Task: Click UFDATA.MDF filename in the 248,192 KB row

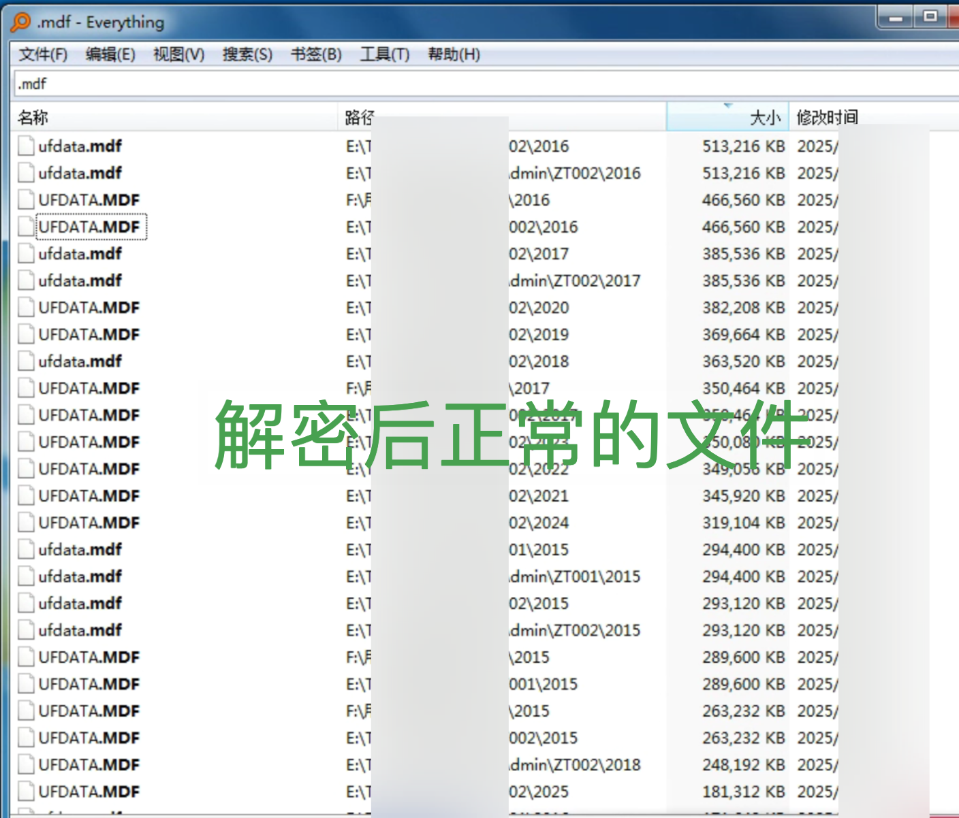Action: (89, 764)
